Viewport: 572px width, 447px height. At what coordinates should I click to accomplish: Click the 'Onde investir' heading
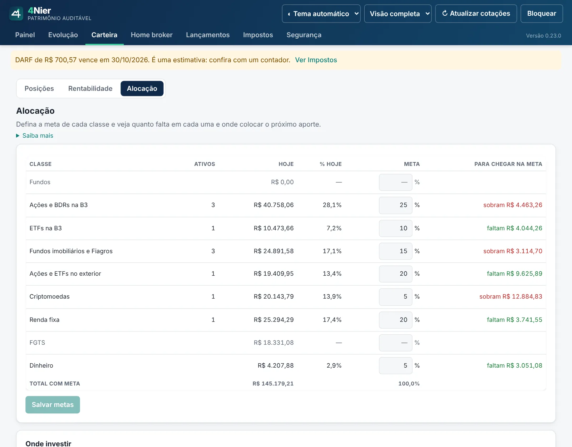[x=49, y=444]
